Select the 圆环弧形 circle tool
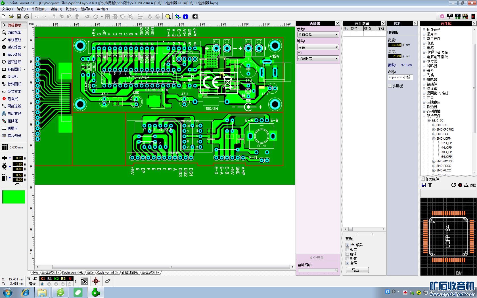This screenshot has height=298, width=477. [14, 62]
